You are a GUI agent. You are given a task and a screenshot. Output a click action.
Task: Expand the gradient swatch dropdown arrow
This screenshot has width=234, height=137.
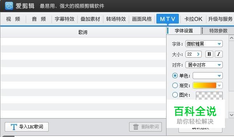click(x=219, y=86)
